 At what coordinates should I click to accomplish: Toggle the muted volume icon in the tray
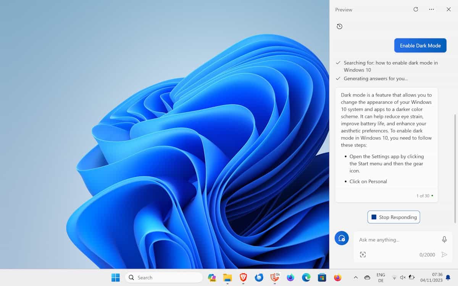[x=403, y=278]
